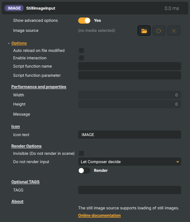Image resolution: width=190 pixels, height=222 pixels.
Task: Click the still image source description text
Action: click(129, 208)
